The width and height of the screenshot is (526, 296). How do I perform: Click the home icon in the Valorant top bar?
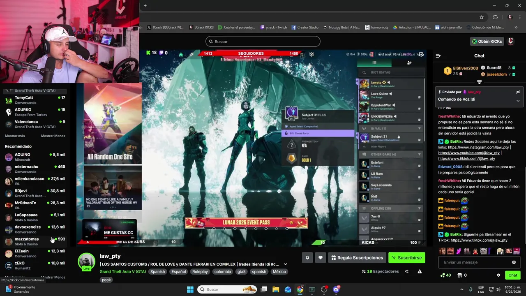coord(181,54)
